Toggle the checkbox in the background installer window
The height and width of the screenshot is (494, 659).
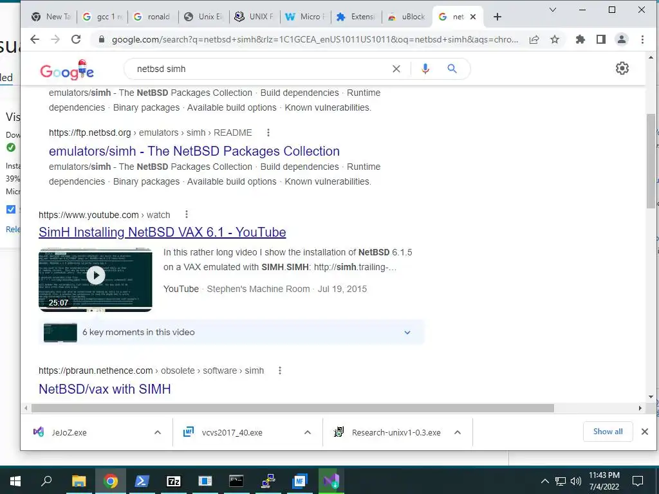pyautogui.click(x=11, y=209)
